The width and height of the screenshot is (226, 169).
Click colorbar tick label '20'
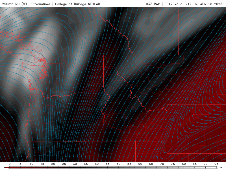click(53, 164)
